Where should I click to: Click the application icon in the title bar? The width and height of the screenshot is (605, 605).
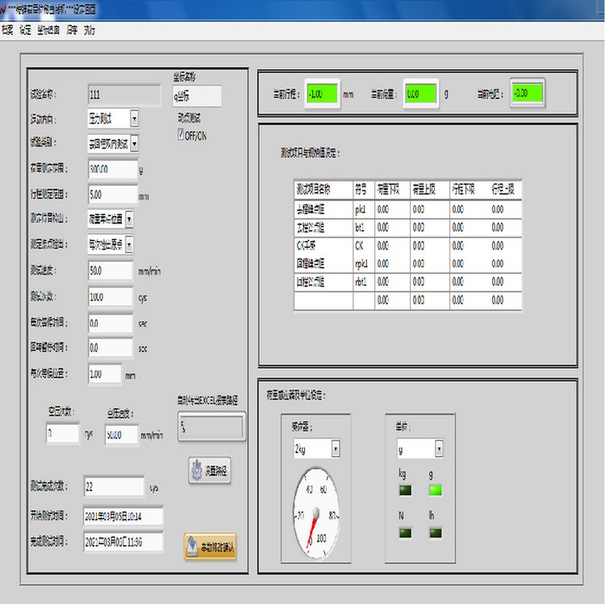[3, 9]
